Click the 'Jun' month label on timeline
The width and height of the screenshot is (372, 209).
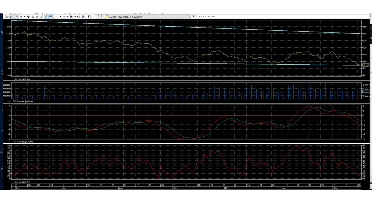point(17,188)
